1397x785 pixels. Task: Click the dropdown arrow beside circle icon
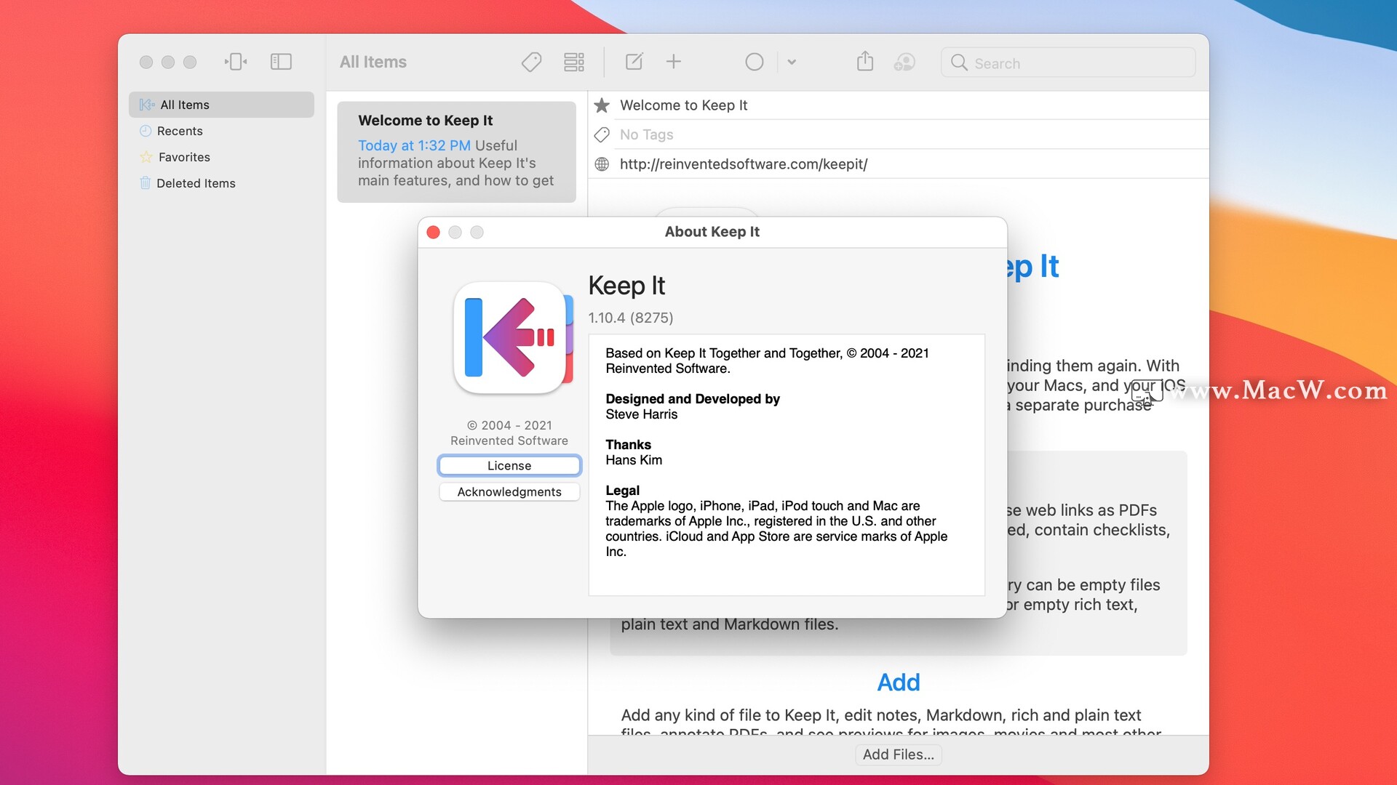coord(792,61)
